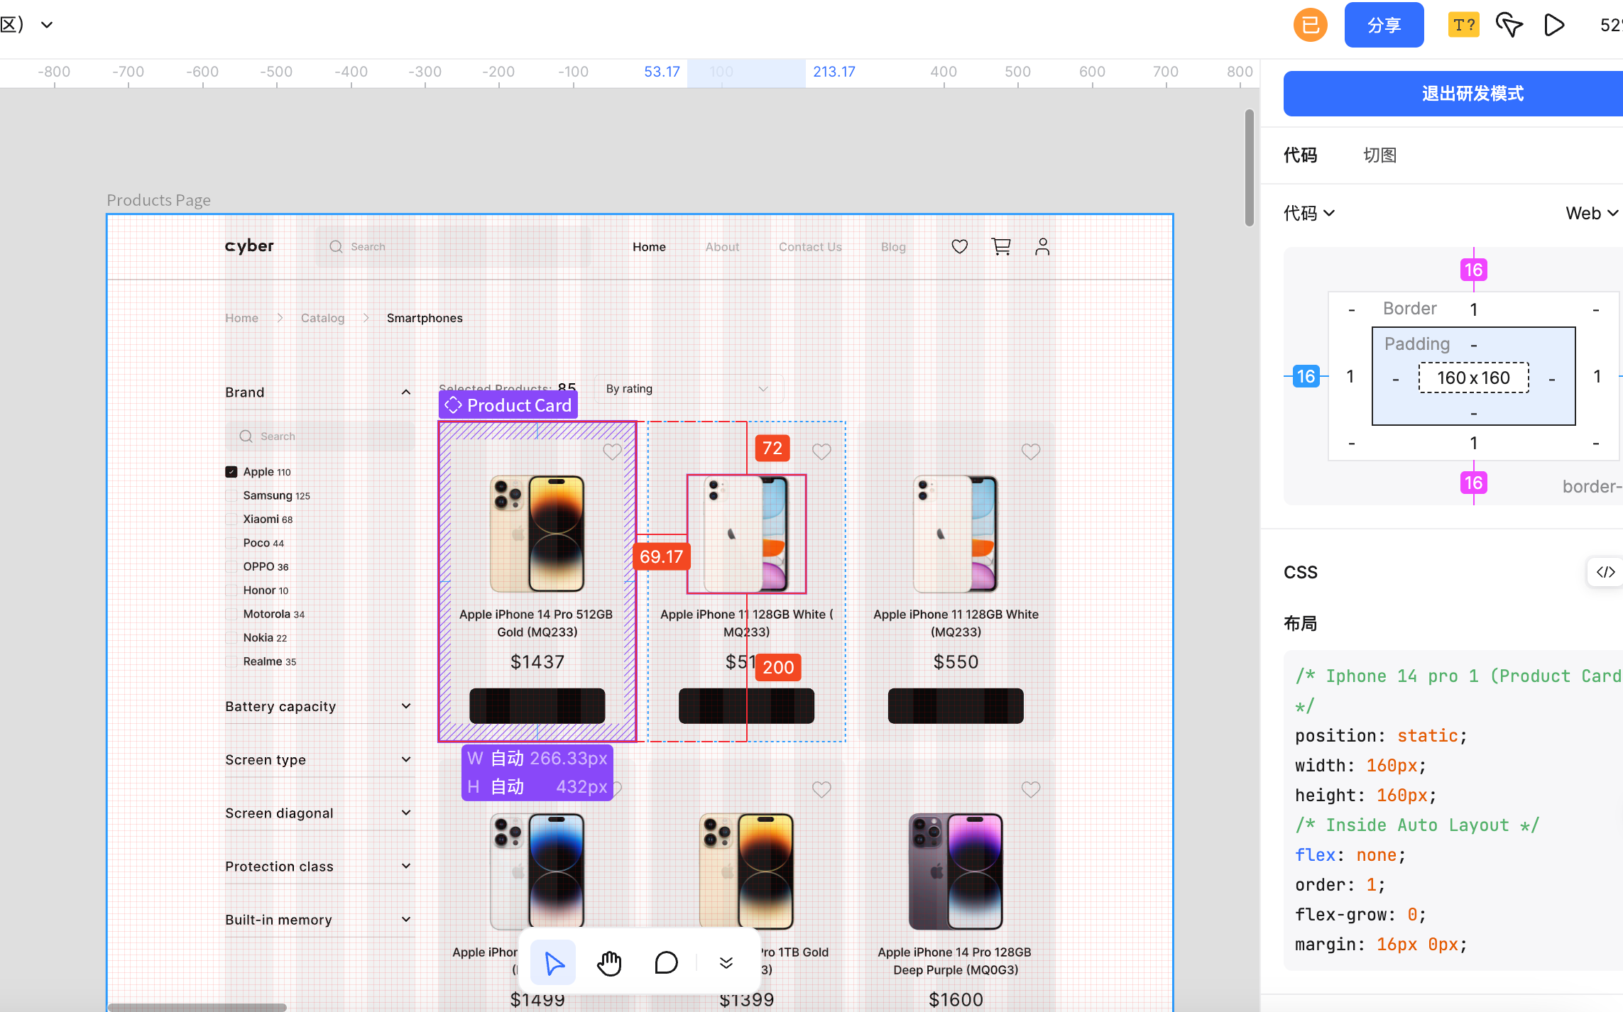Click the left margin 16 badge

click(1306, 376)
